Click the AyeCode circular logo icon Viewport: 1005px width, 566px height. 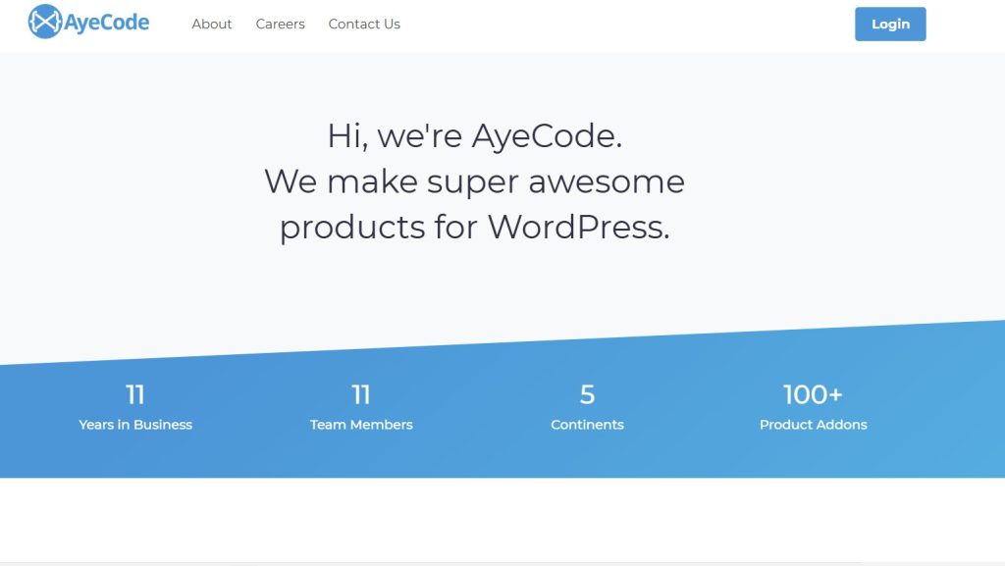coord(45,23)
